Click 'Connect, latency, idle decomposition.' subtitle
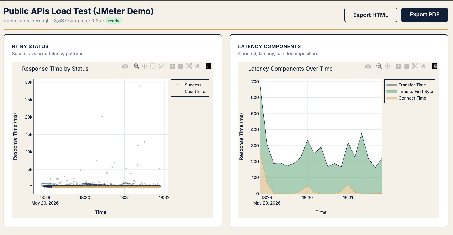The width and height of the screenshot is (453, 235). (x=278, y=54)
